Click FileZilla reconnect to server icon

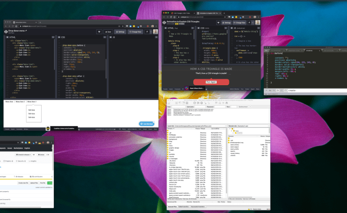(209, 103)
